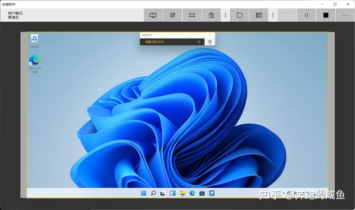This screenshot has width=355, height=210.
Task: Select Quick Assist icon on remote taskbar
Action: click(212, 193)
